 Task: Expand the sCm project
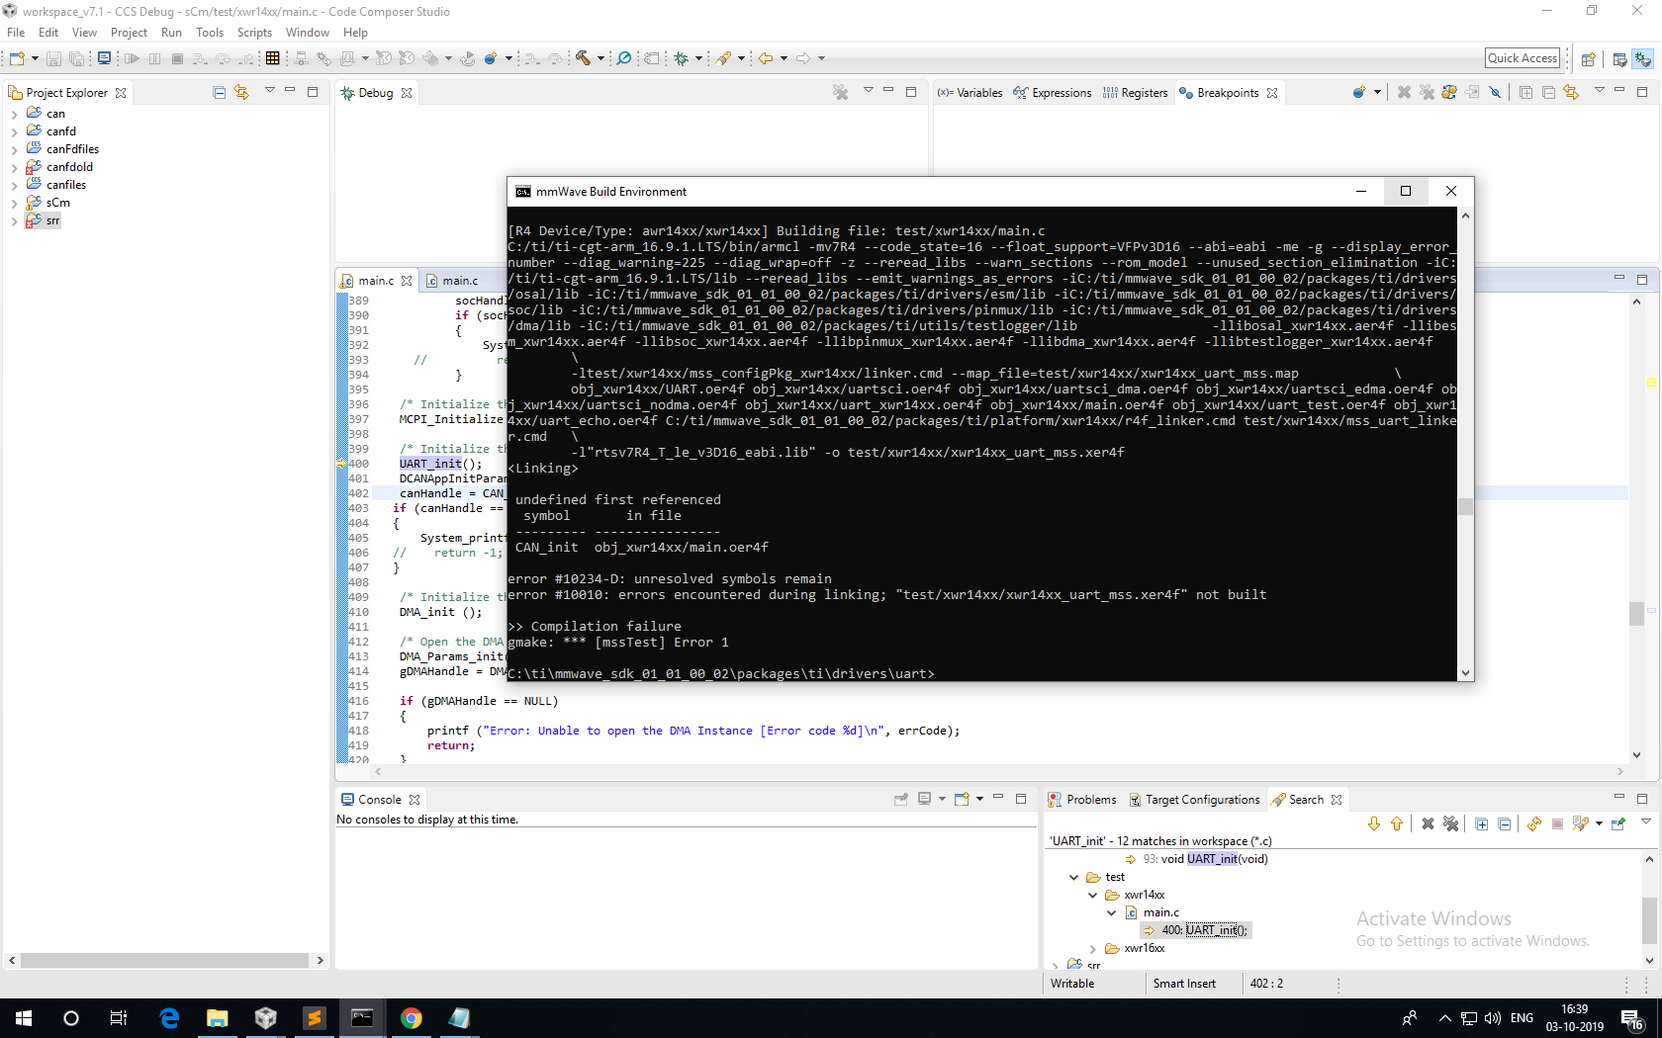click(14, 203)
